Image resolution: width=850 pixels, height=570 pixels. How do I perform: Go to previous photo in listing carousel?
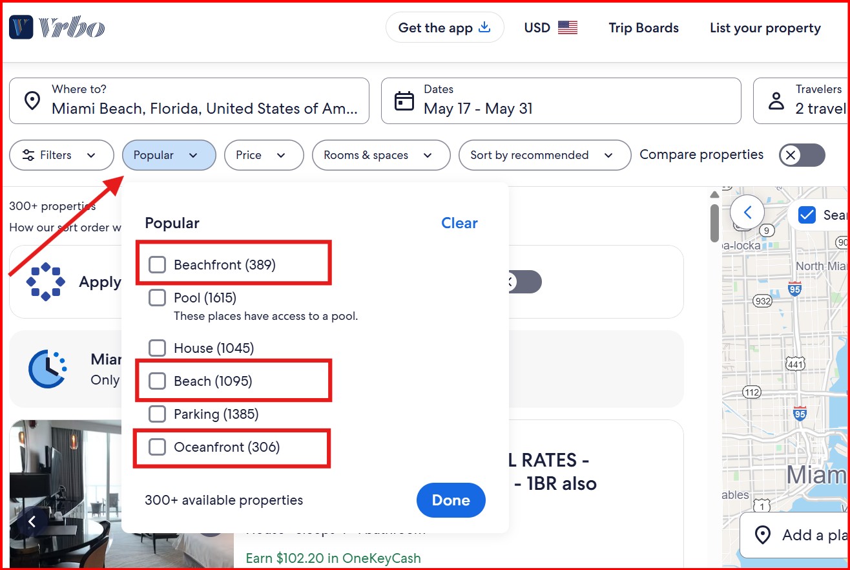[32, 521]
